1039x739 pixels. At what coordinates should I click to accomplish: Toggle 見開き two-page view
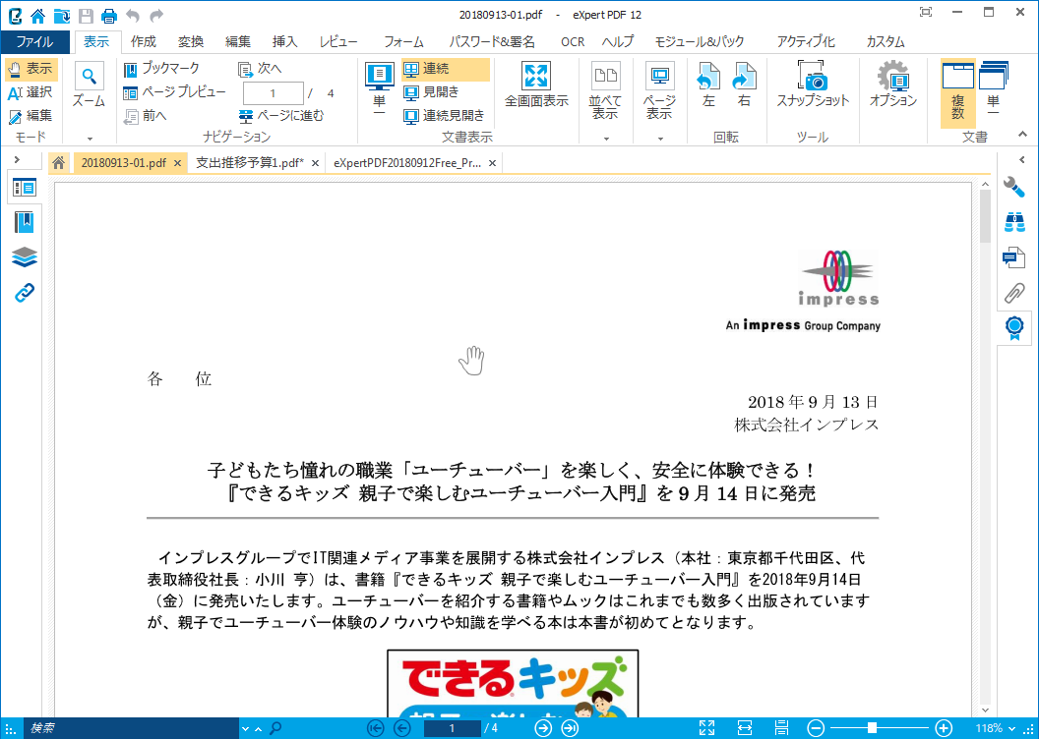(433, 91)
